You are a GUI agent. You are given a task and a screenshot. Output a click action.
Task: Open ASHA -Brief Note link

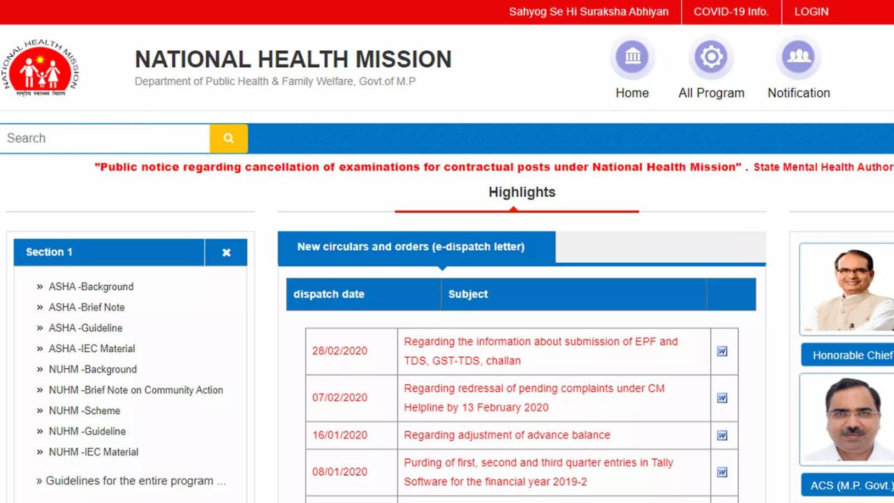pyautogui.click(x=87, y=307)
